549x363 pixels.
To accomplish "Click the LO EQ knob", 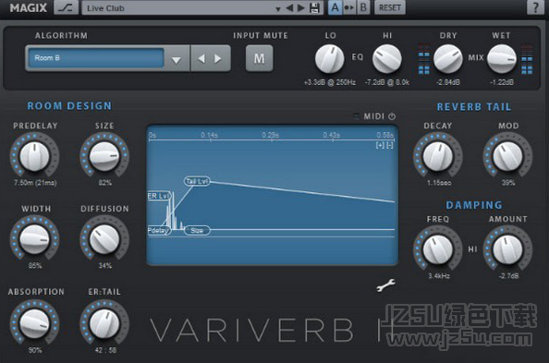I will click(329, 59).
